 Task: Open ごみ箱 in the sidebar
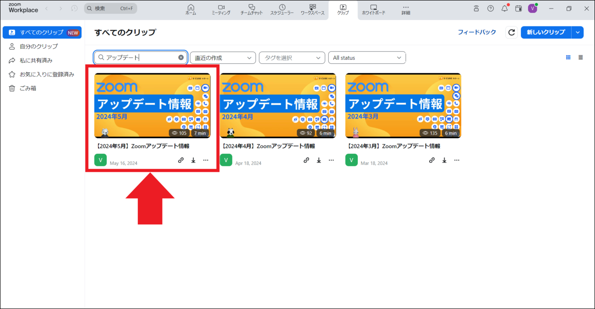(x=42, y=88)
